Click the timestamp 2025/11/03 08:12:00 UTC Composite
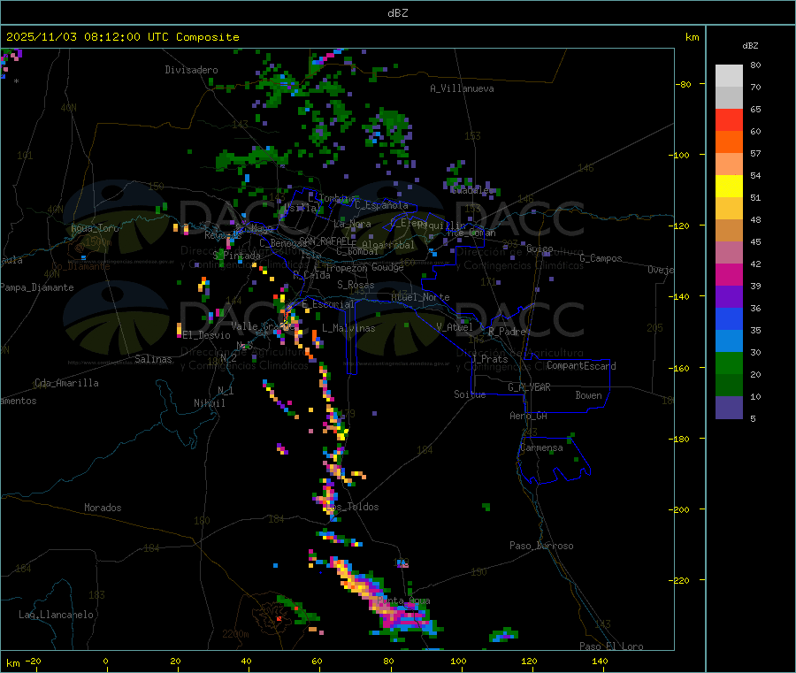The image size is (796, 673). click(x=122, y=37)
